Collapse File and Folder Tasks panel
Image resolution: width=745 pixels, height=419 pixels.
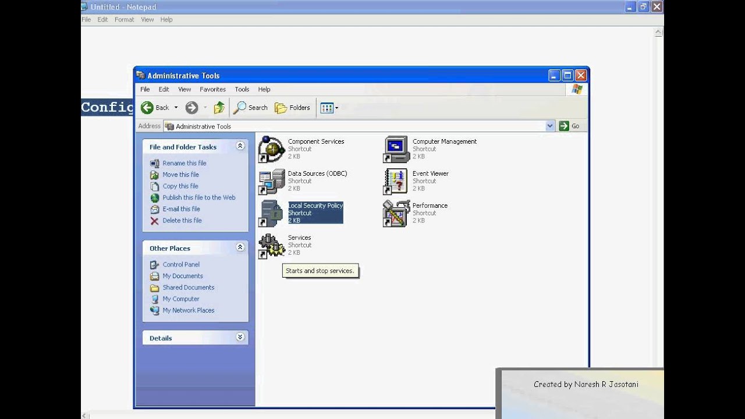240,147
